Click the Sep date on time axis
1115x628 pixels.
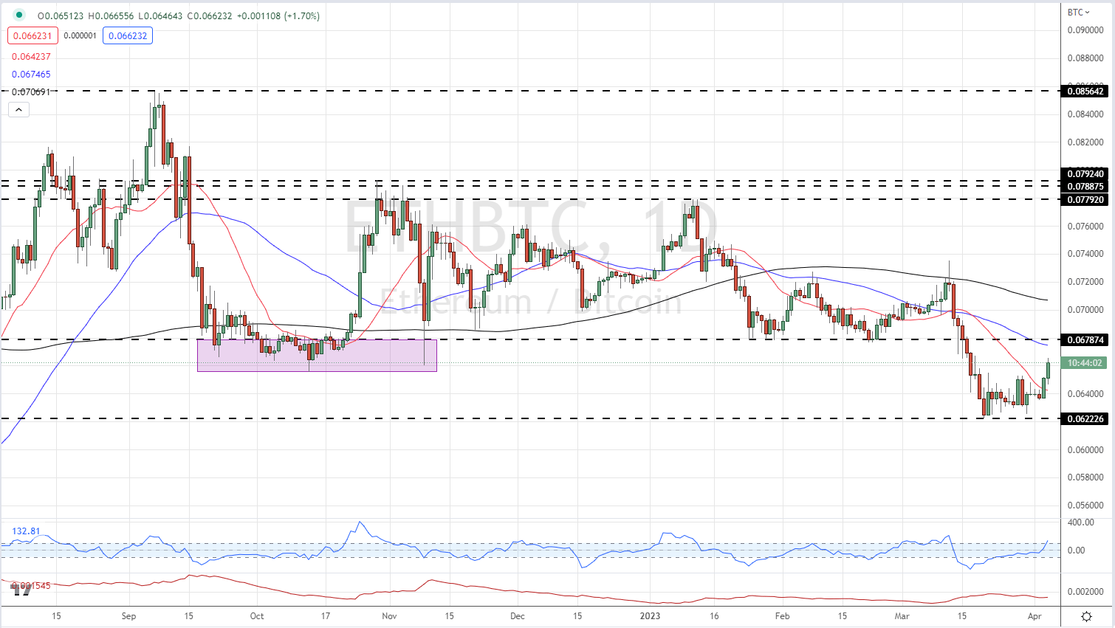(129, 616)
